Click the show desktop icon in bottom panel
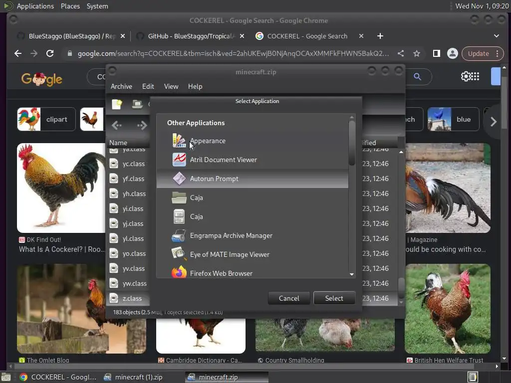This screenshot has width=511, height=383. click(x=6, y=377)
